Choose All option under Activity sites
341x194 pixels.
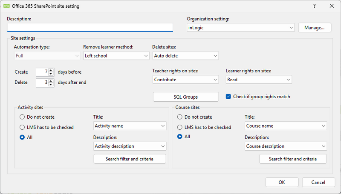[x=22, y=137]
